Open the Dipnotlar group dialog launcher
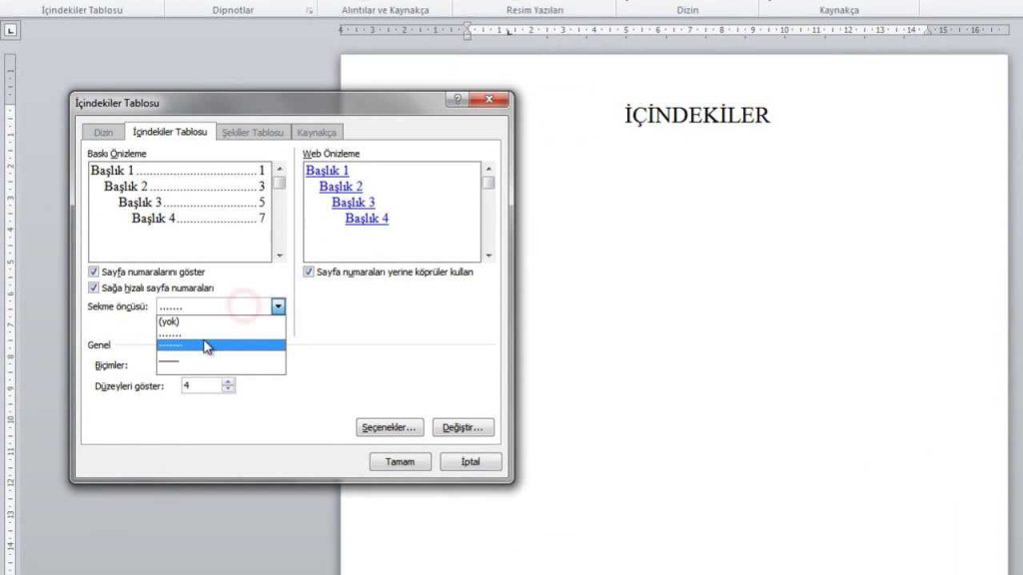This screenshot has width=1023, height=575. coord(310,10)
